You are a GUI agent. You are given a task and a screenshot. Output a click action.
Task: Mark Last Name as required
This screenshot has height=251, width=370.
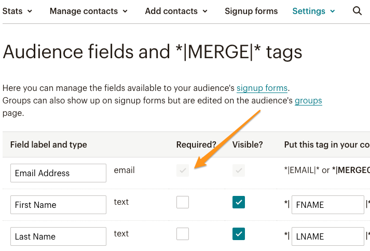(x=183, y=234)
